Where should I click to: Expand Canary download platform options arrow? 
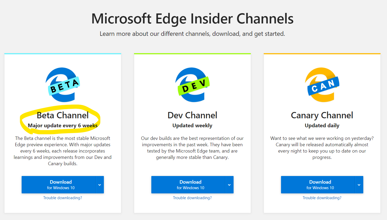coord(359,185)
